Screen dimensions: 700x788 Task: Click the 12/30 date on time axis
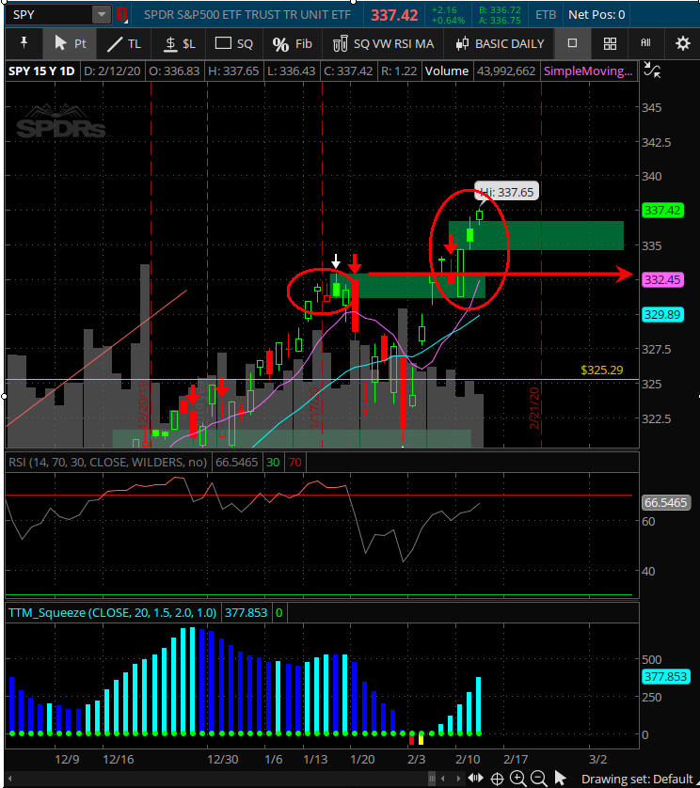coord(223,759)
